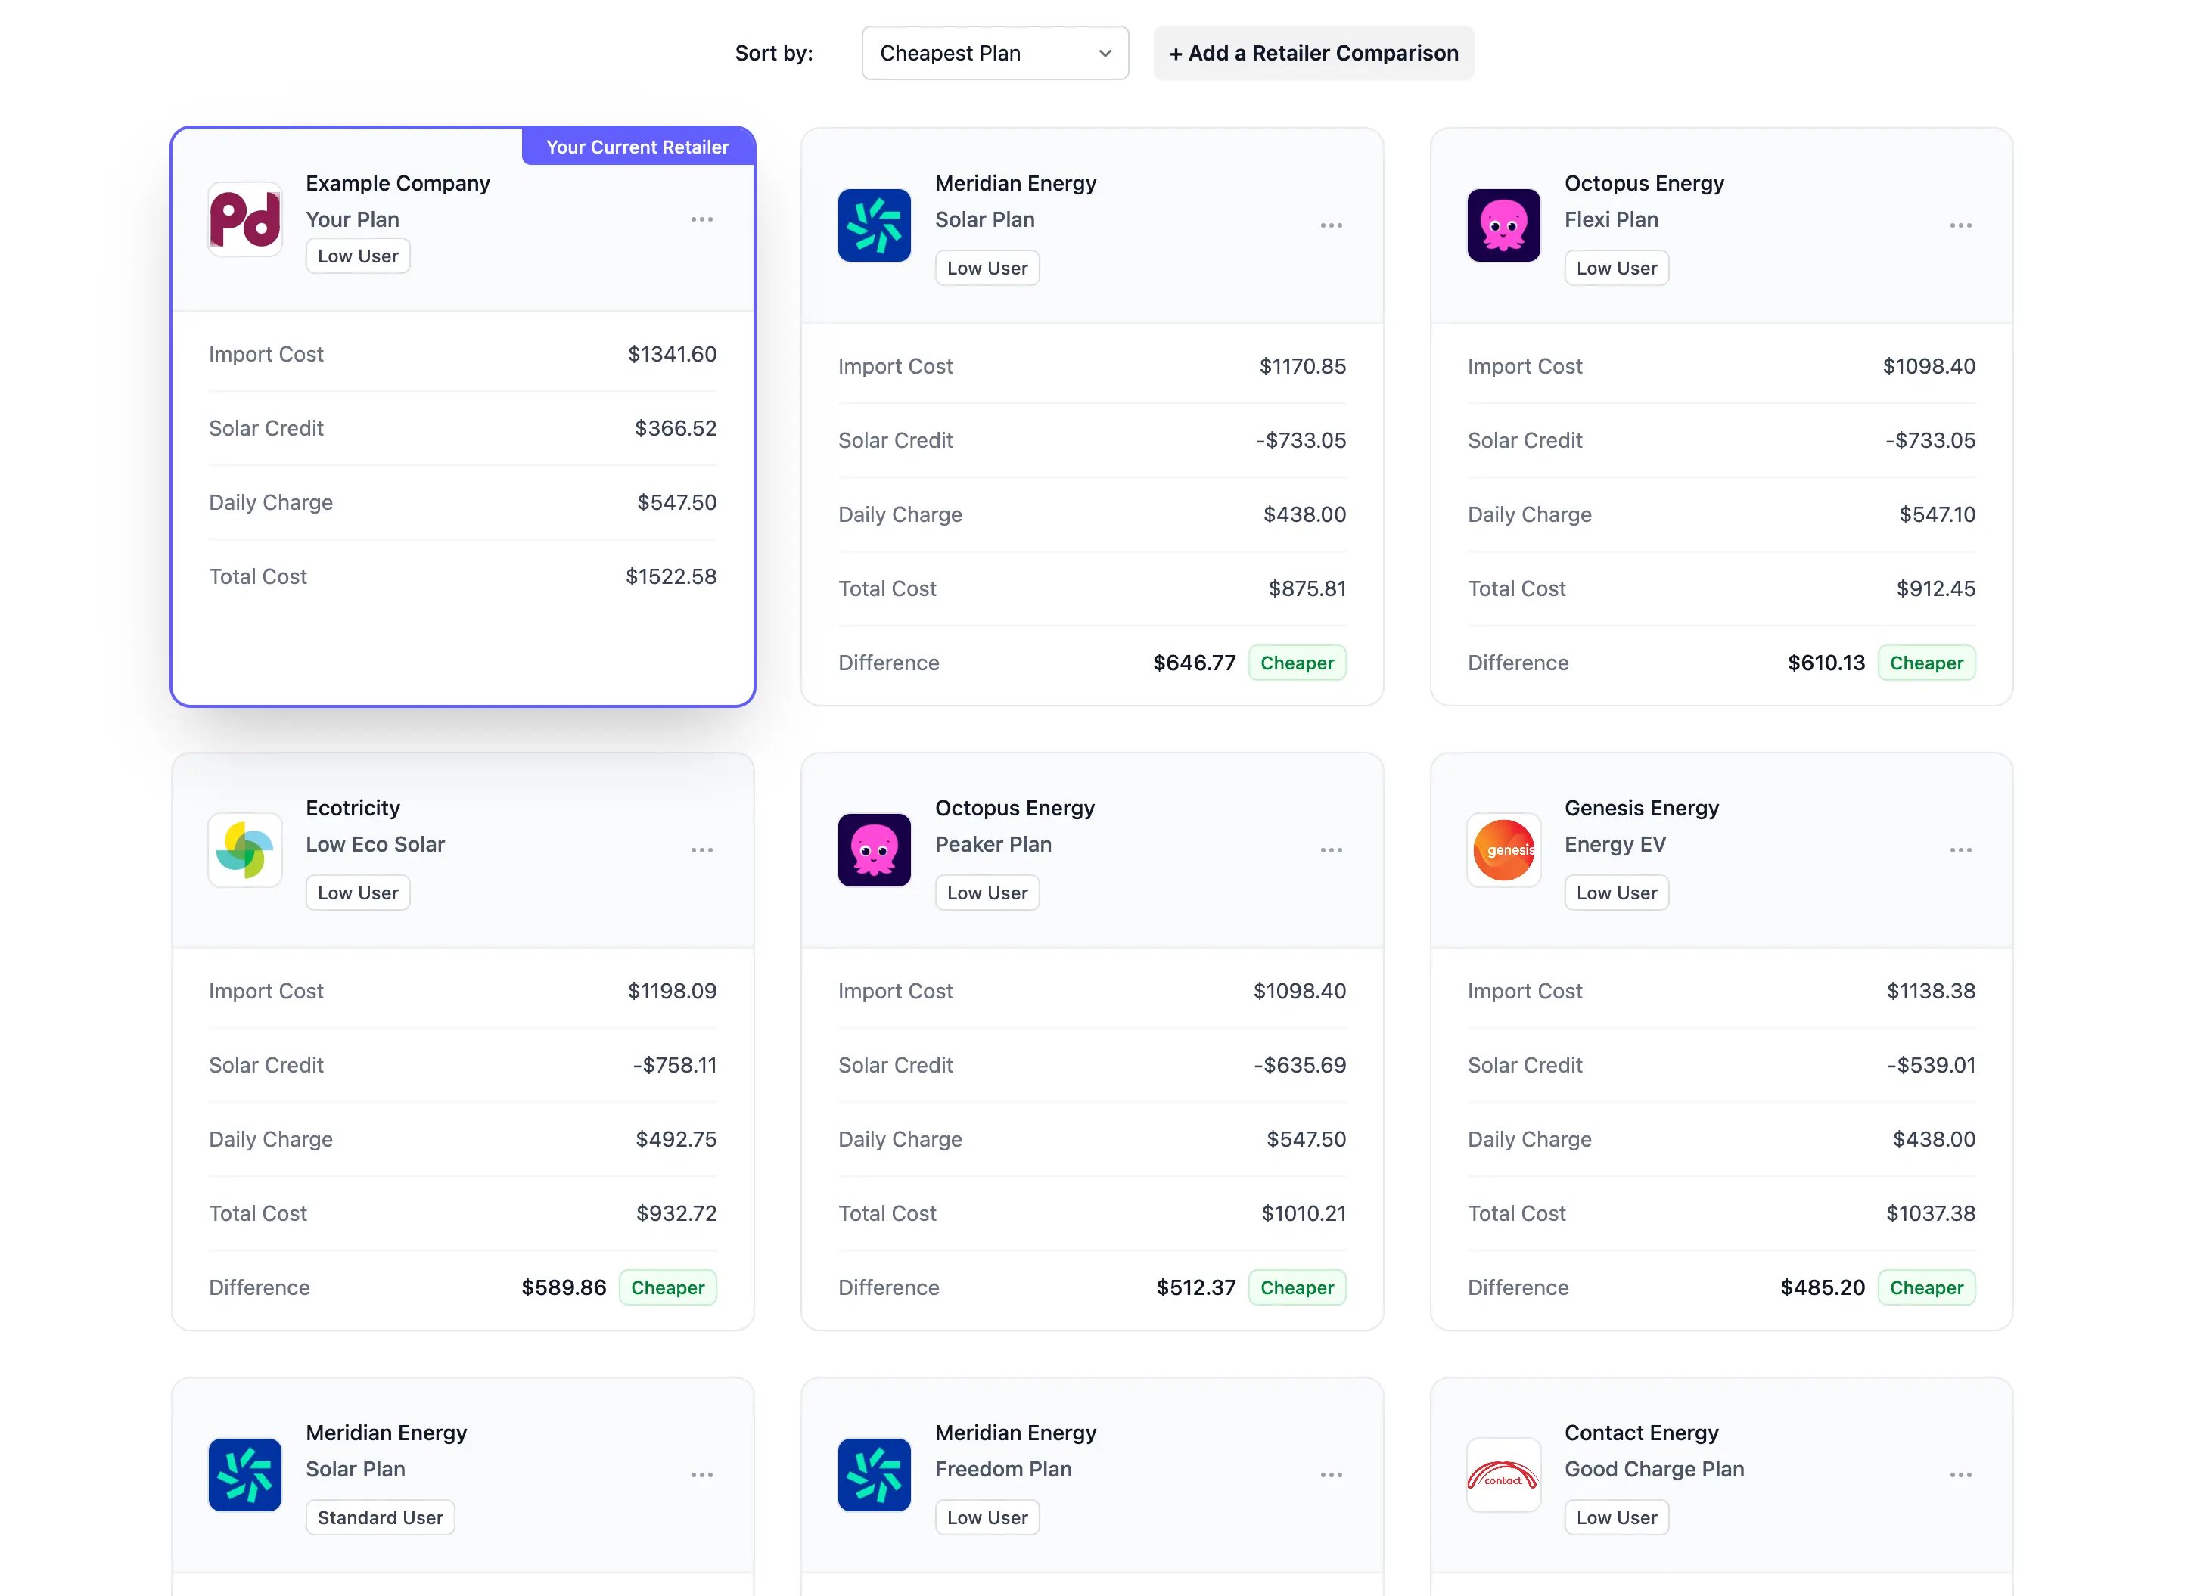Viewport: 2185px width, 1596px height.
Task: Open three-dot menu on Meridian Freedom Plan
Action: click(1331, 1475)
